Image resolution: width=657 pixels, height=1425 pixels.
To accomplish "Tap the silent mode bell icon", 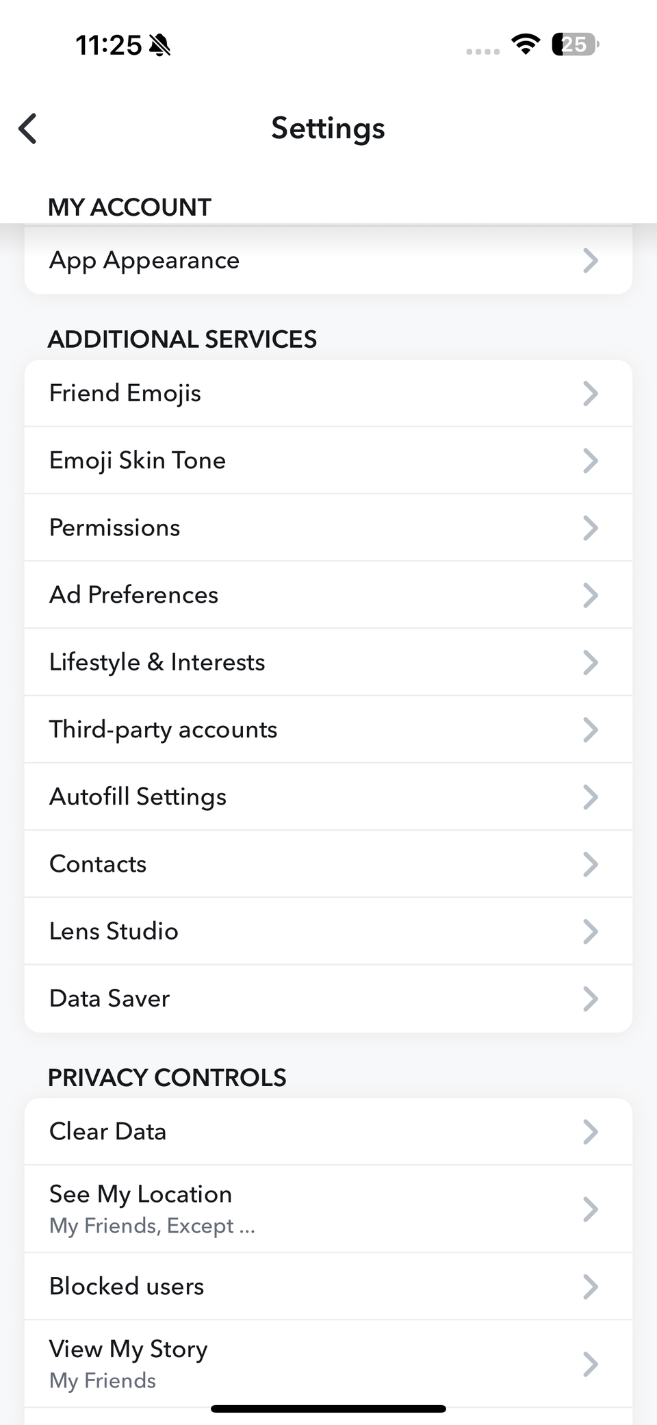I will pyautogui.click(x=160, y=45).
